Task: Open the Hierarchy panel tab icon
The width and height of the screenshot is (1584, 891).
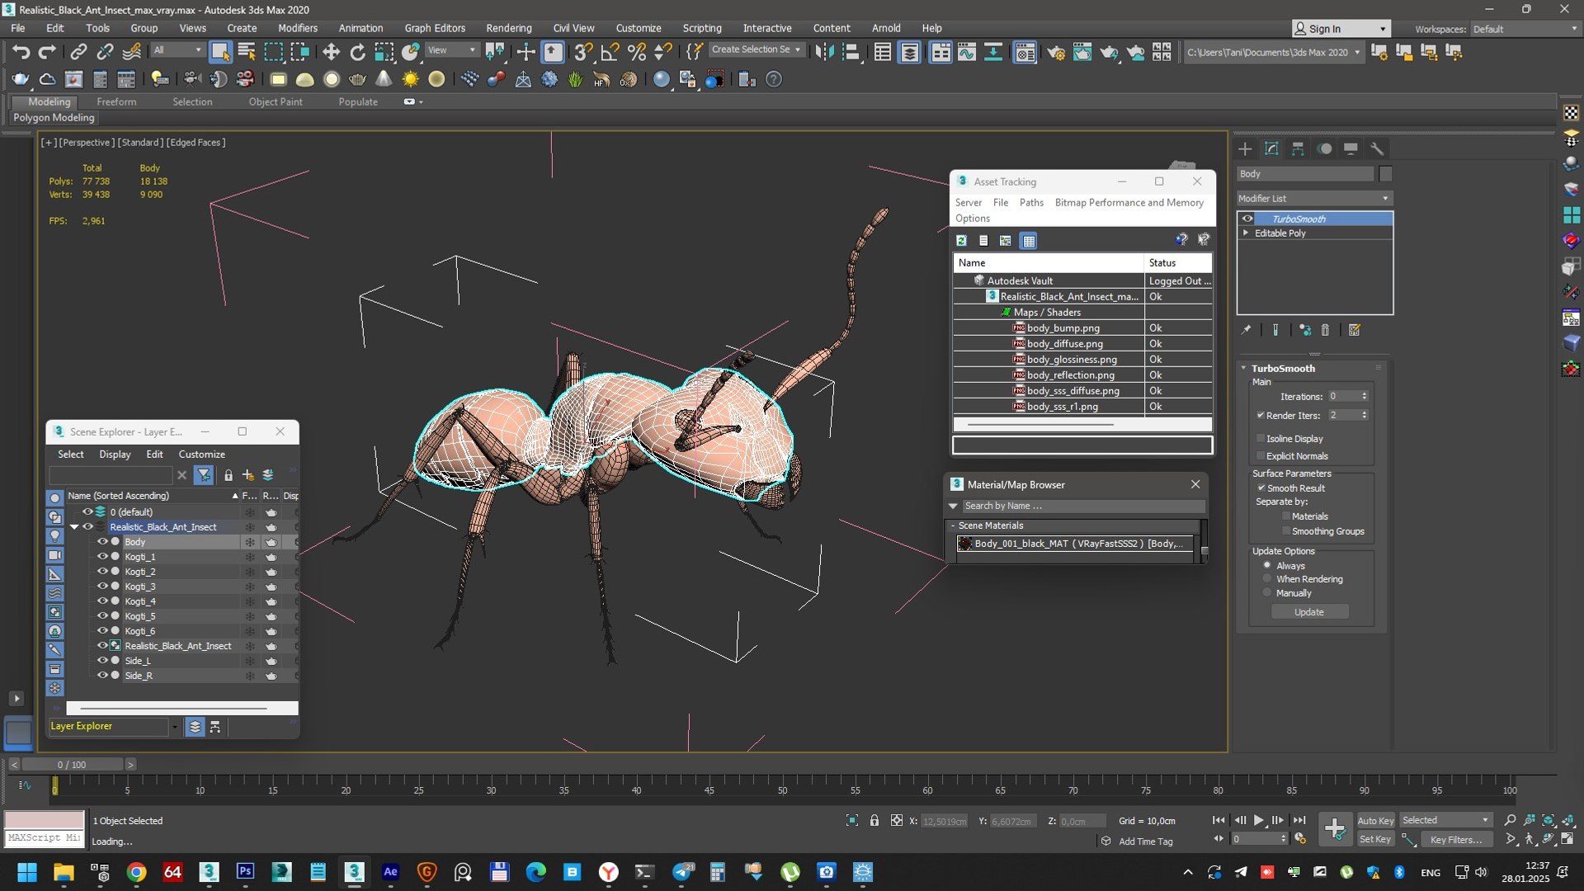Action: coord(1298,149)
